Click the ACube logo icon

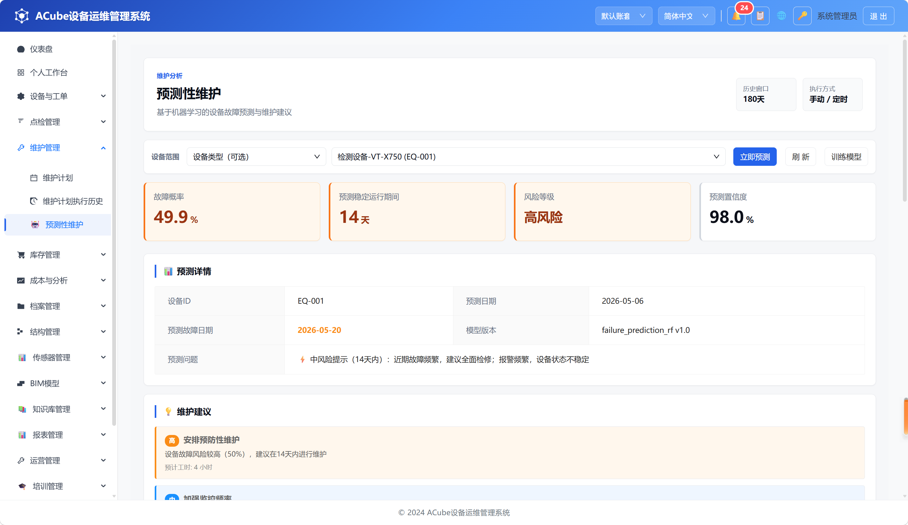(x=22, y=16)
